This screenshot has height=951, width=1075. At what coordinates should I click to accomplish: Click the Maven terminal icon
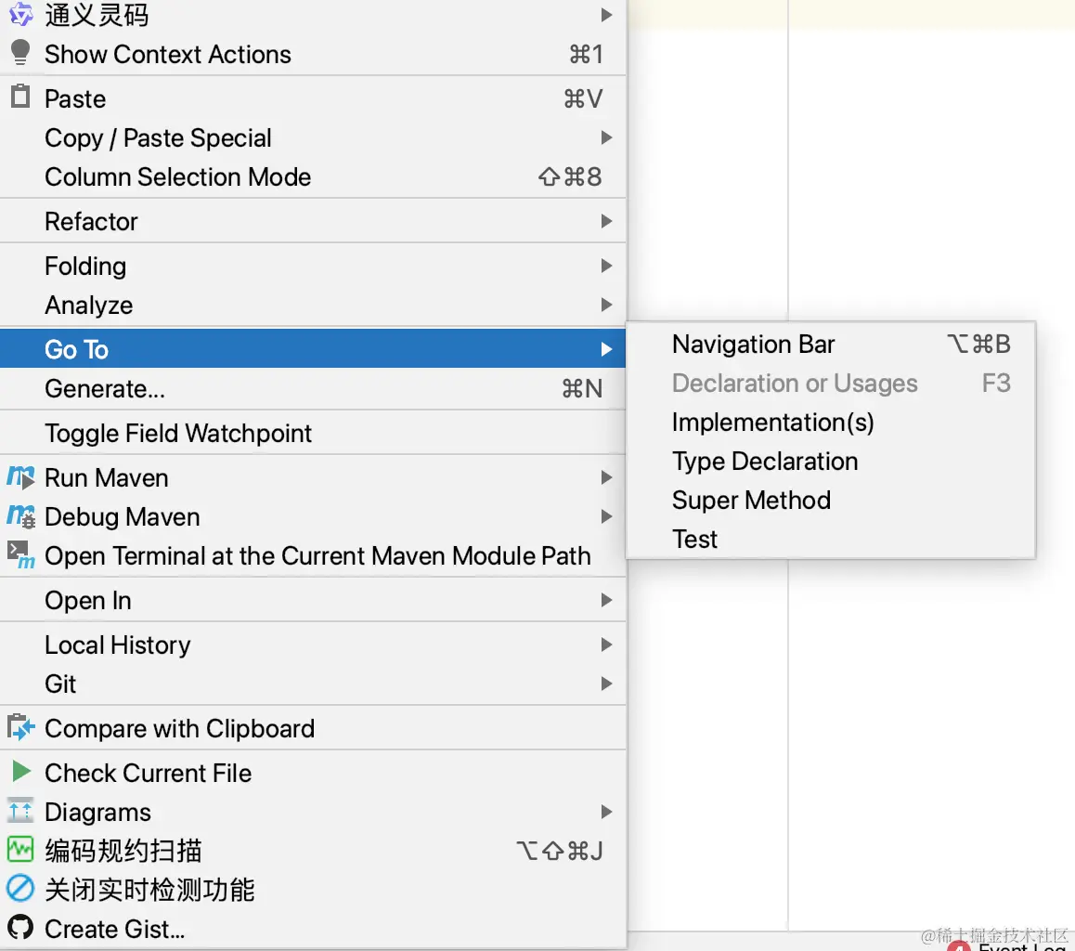click(x=20, y=554)
